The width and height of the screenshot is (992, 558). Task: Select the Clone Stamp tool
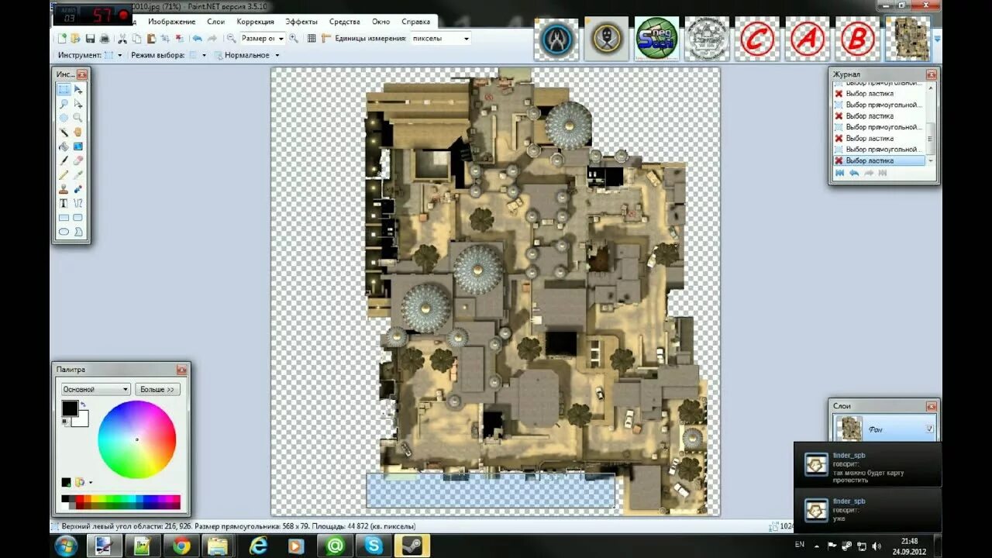pos(64,189)
